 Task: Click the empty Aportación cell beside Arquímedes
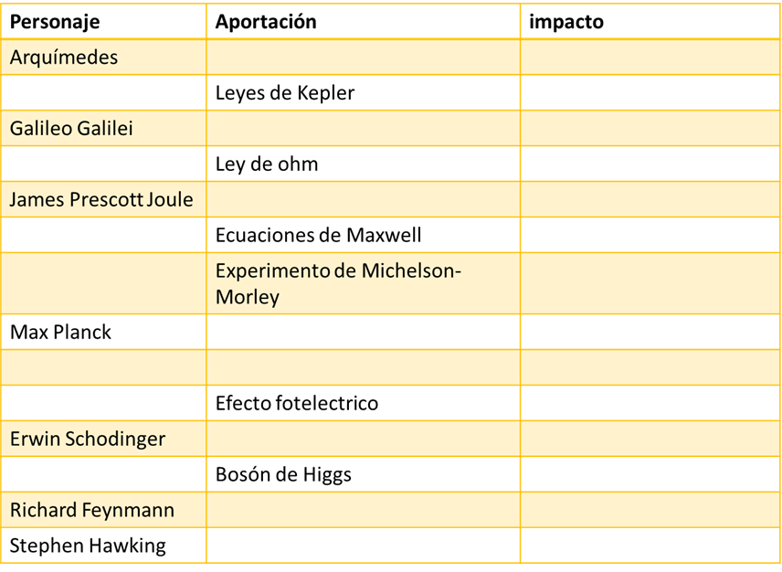tap(363, 58)
